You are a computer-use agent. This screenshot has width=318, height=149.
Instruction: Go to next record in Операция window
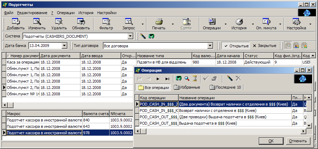tap(158, 79)
